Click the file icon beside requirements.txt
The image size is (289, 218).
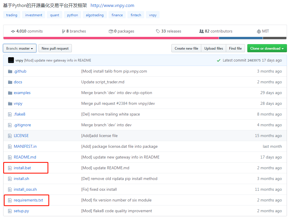(x=10, y=200)
